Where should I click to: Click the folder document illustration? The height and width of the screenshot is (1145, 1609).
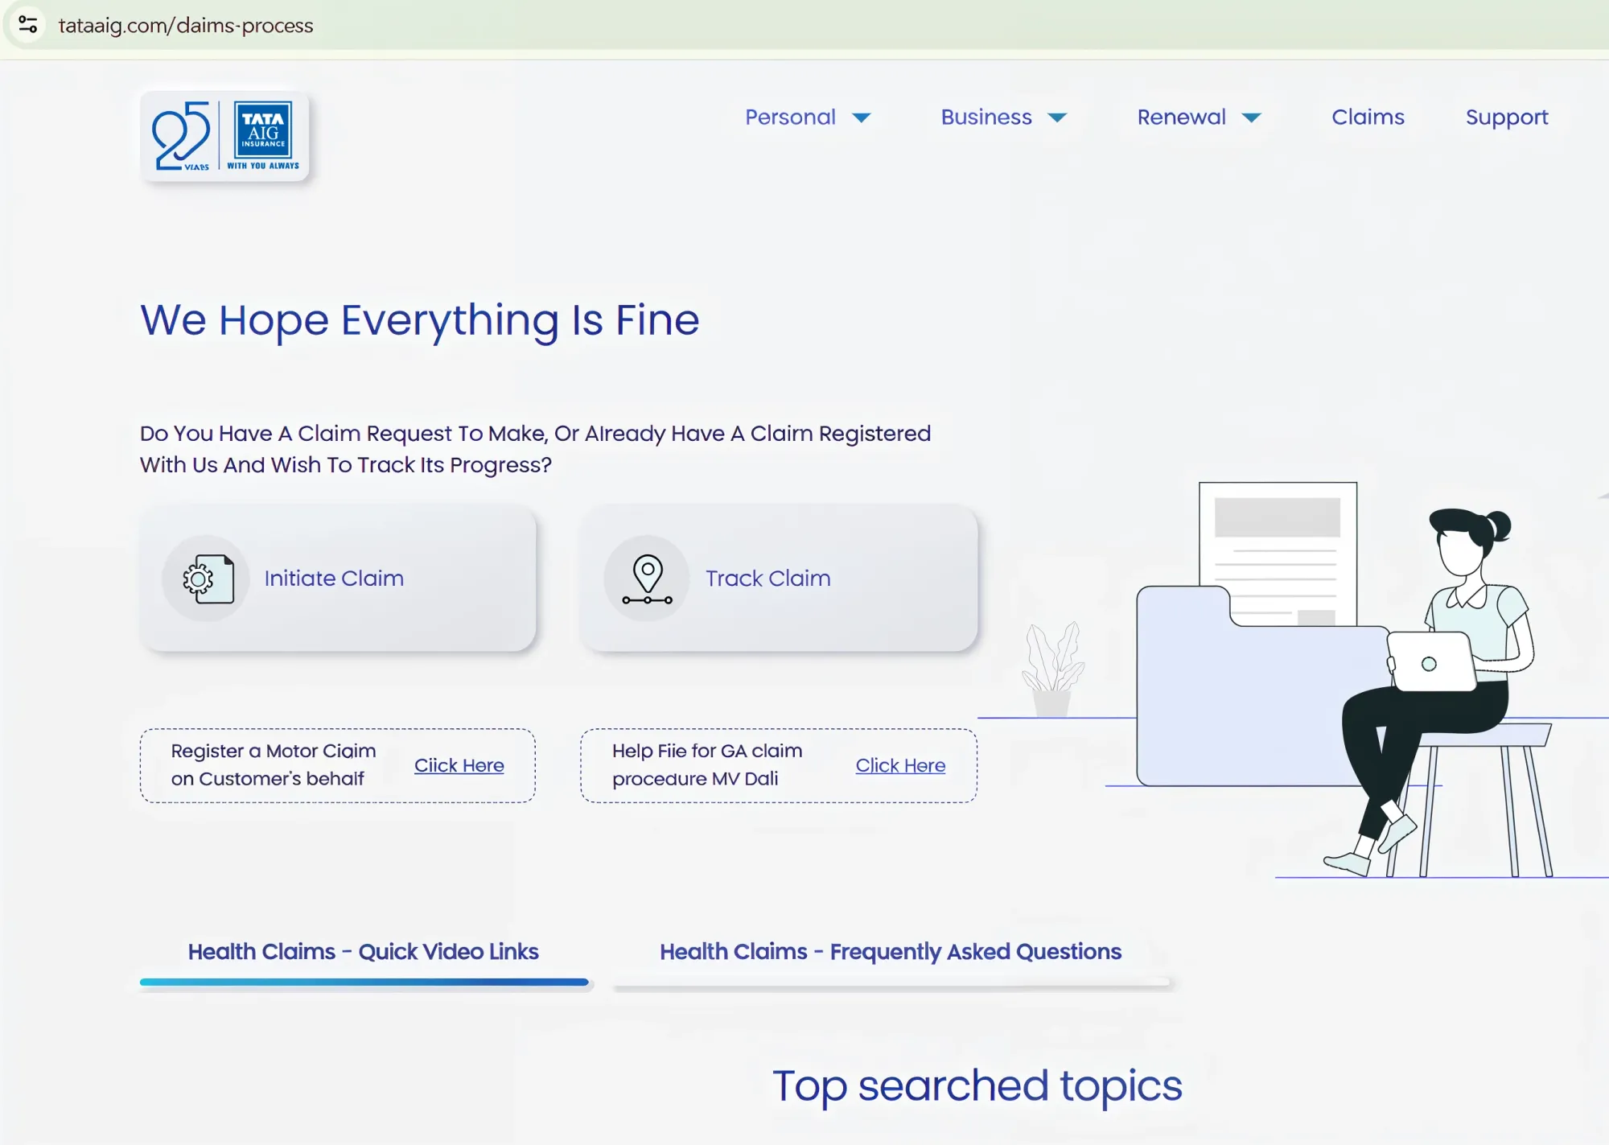point(1263,634)
